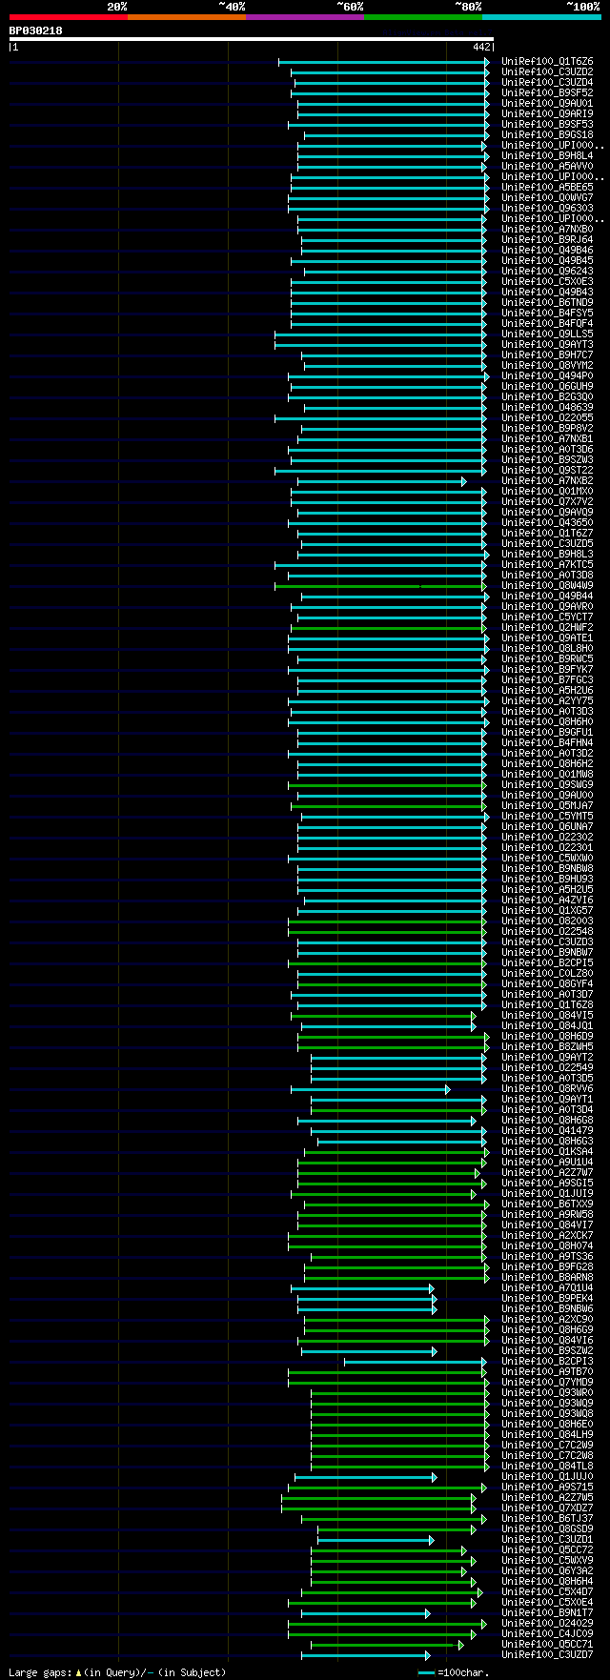Screen dimensions: 610x1680
Task: Select the label UniRef100_Q7YMD9
Action: pyautogui.click(x=547, y=1382)
